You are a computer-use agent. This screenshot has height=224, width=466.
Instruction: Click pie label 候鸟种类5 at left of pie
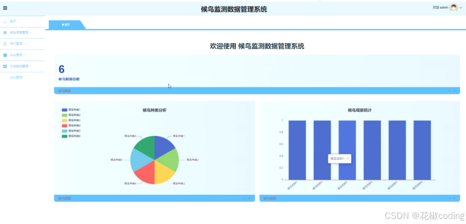click(x=116, y=160)
